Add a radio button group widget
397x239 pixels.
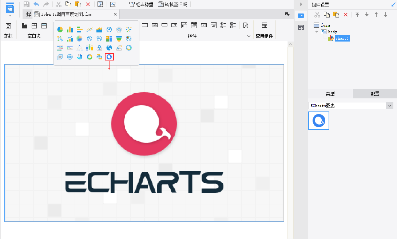(223, 25)
